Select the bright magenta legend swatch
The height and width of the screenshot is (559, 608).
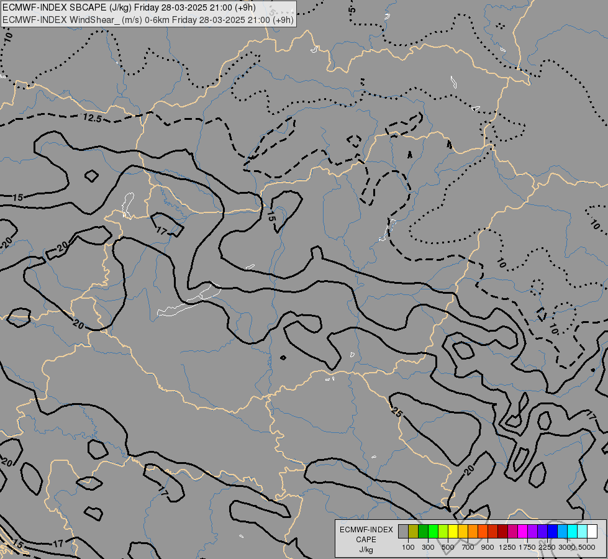tap(523, 531)
